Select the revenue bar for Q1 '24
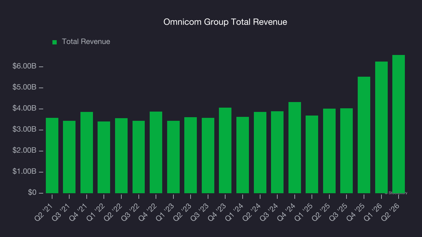The width and height of the screenshot is (422, 237). (x=243, y=155)
